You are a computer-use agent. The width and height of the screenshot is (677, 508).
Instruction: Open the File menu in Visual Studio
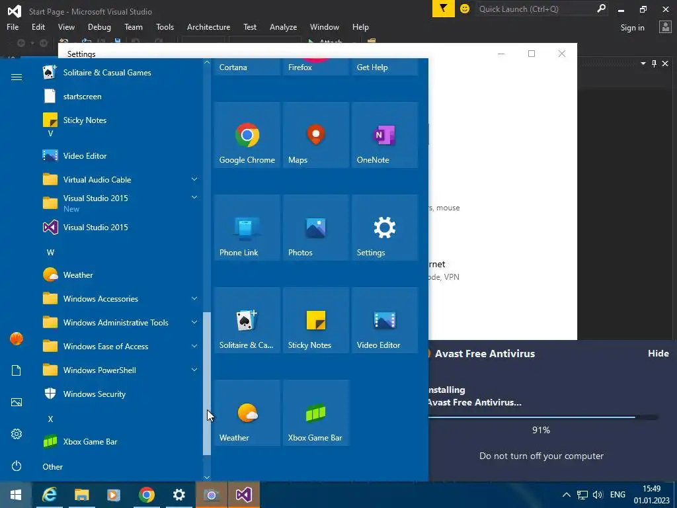13,26
